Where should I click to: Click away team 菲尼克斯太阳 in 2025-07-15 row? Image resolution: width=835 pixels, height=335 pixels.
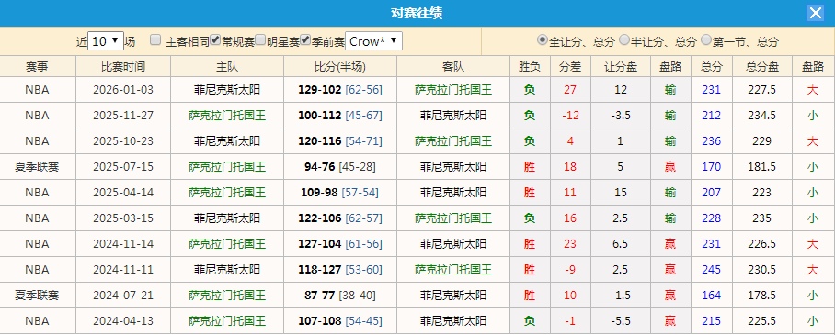pos(453,167)
